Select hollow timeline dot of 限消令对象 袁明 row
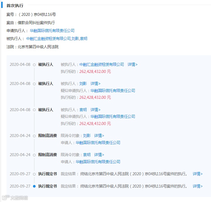 coord(34,155)
